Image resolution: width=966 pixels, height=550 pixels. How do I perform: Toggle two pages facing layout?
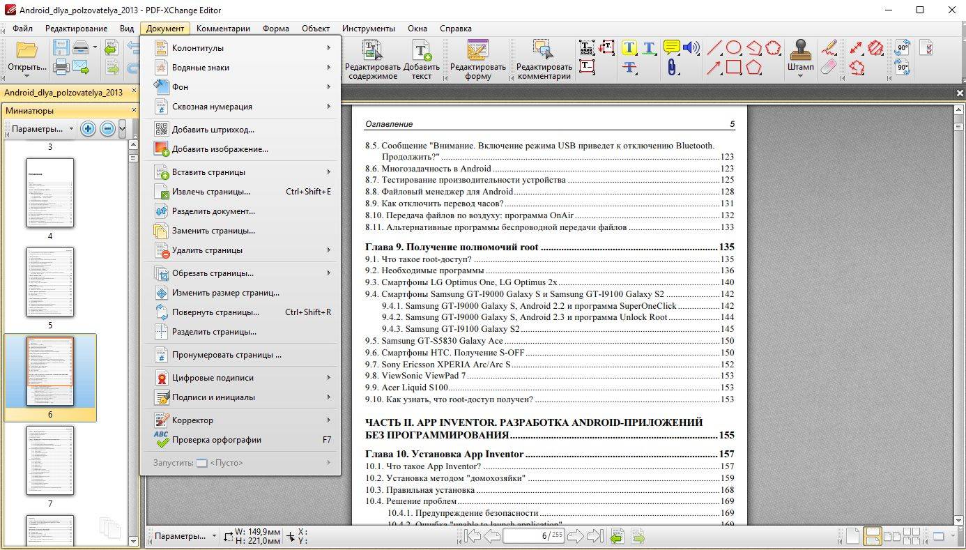891,536
